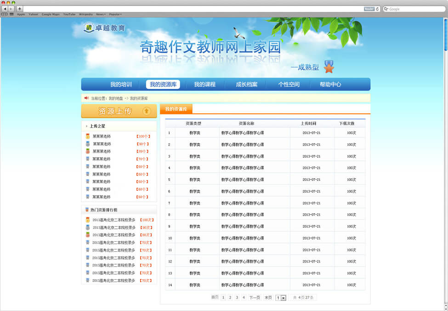
Task: Click the add-bookmark plus button
Action: [19, 9]
